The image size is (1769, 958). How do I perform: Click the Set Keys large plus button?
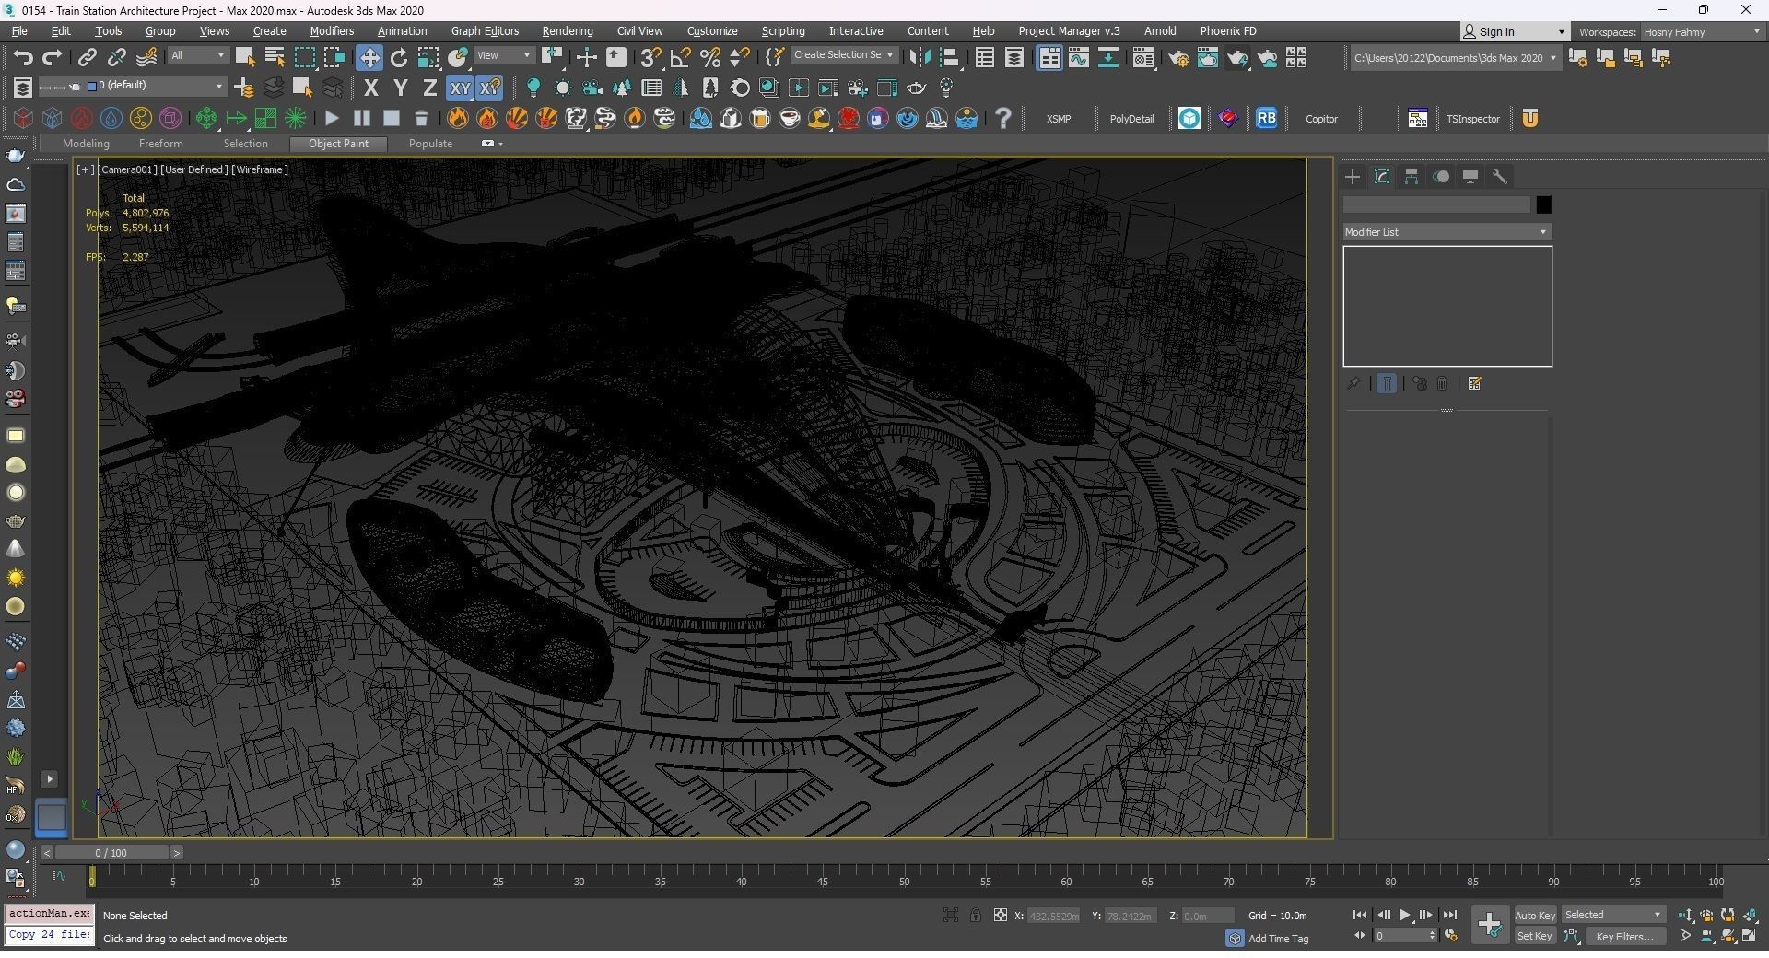pyautogui.click(x=1489, y=925)
